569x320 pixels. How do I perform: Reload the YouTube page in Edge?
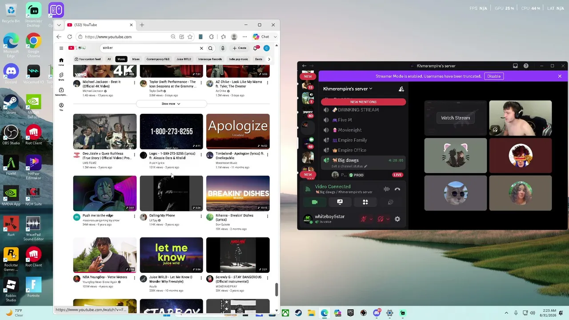[70, 37]
